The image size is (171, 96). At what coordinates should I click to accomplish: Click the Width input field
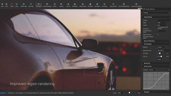(x=162, y=23)
